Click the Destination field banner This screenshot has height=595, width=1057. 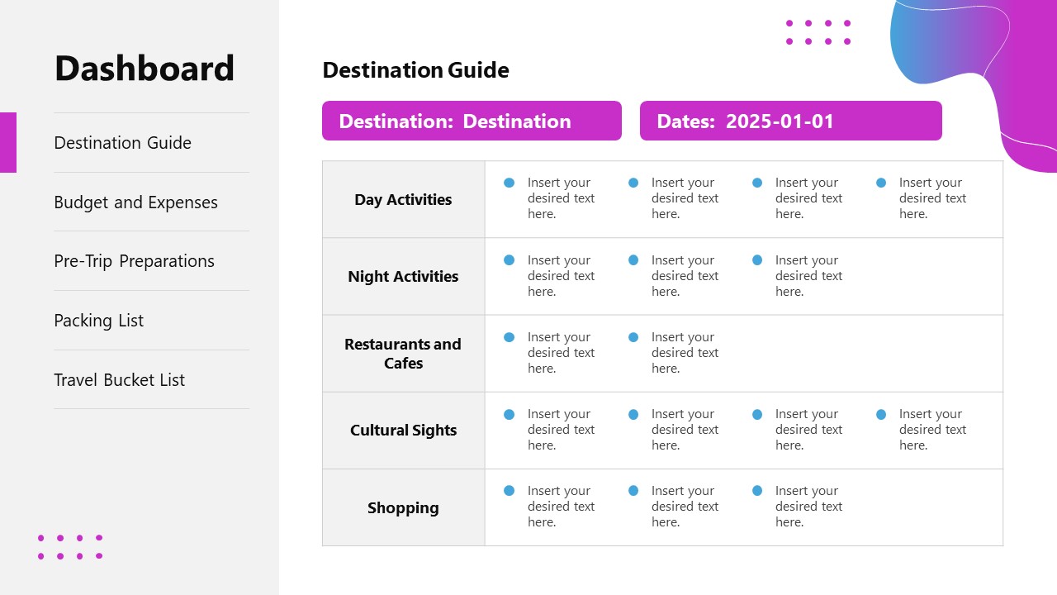(x=472, y=121)
